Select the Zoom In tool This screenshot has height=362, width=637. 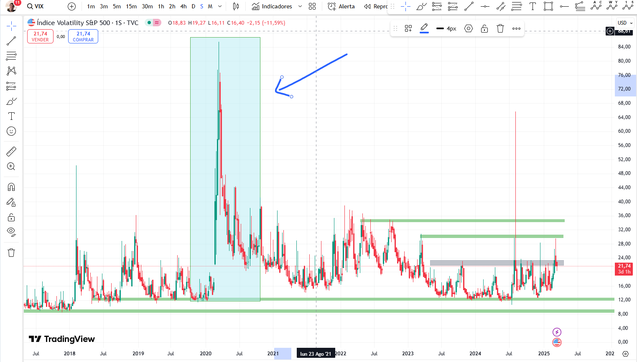coord(11,166)
